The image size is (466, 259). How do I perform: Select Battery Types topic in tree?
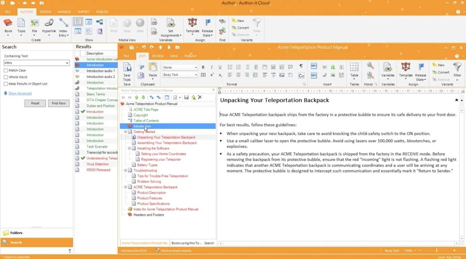coord(147,165)
